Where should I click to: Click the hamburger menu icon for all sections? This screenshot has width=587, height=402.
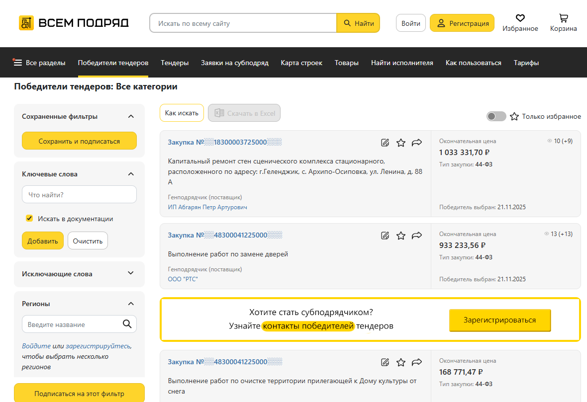coord(18,63)
